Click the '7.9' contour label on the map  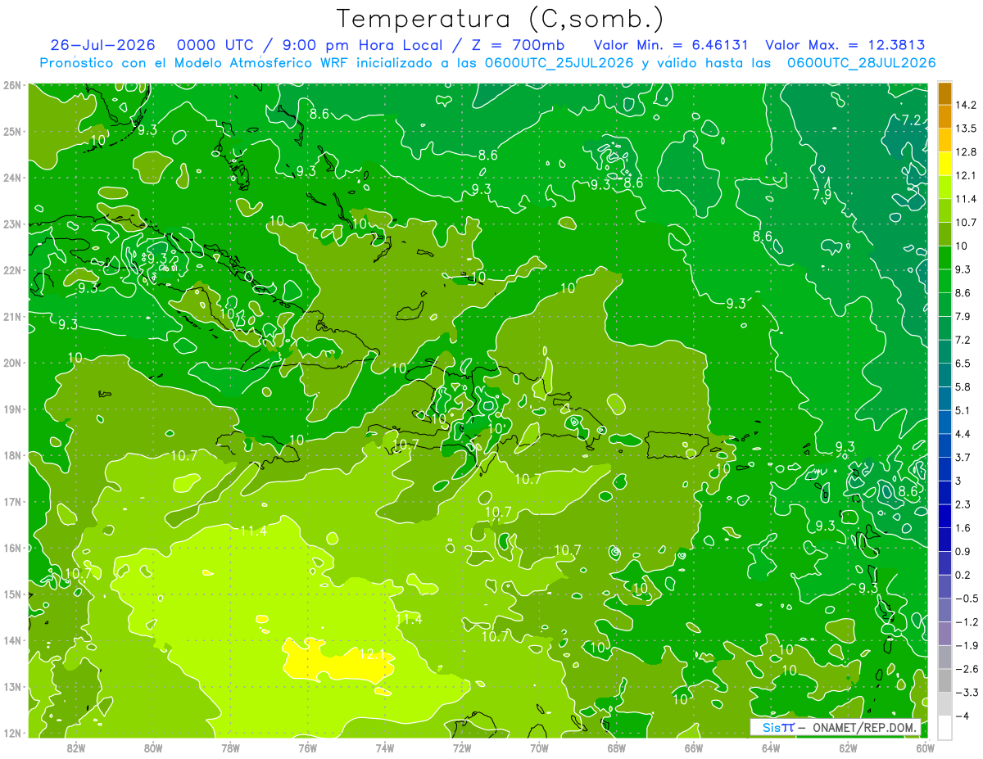822,194
